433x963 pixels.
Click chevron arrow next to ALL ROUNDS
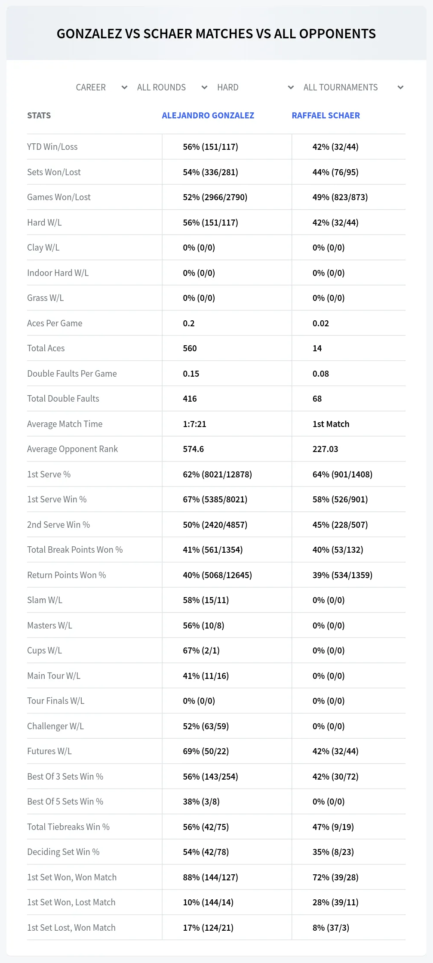[204, 87]
